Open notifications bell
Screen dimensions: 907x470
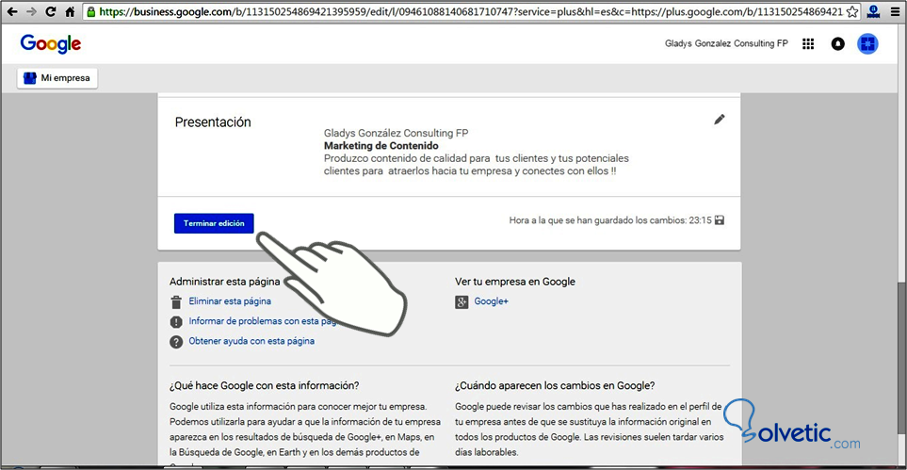click(837, 44)
